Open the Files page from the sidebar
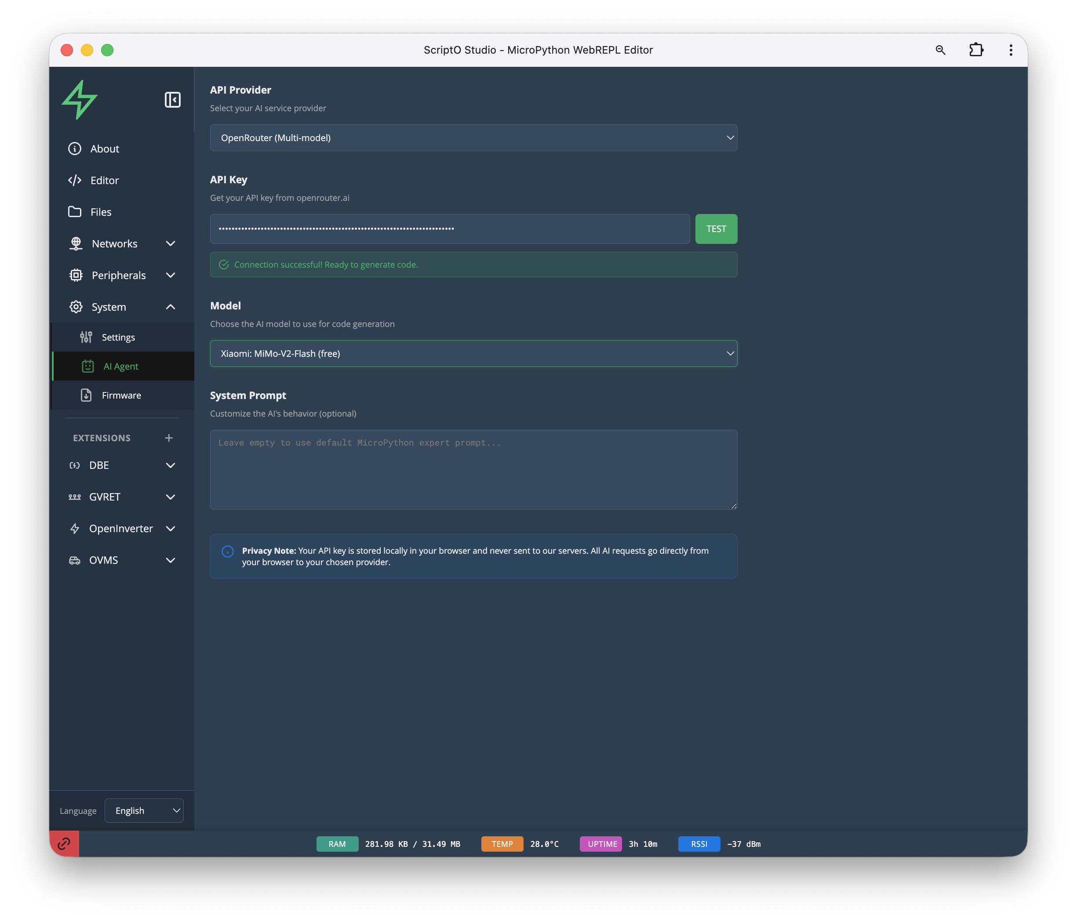 pos(101,212)
